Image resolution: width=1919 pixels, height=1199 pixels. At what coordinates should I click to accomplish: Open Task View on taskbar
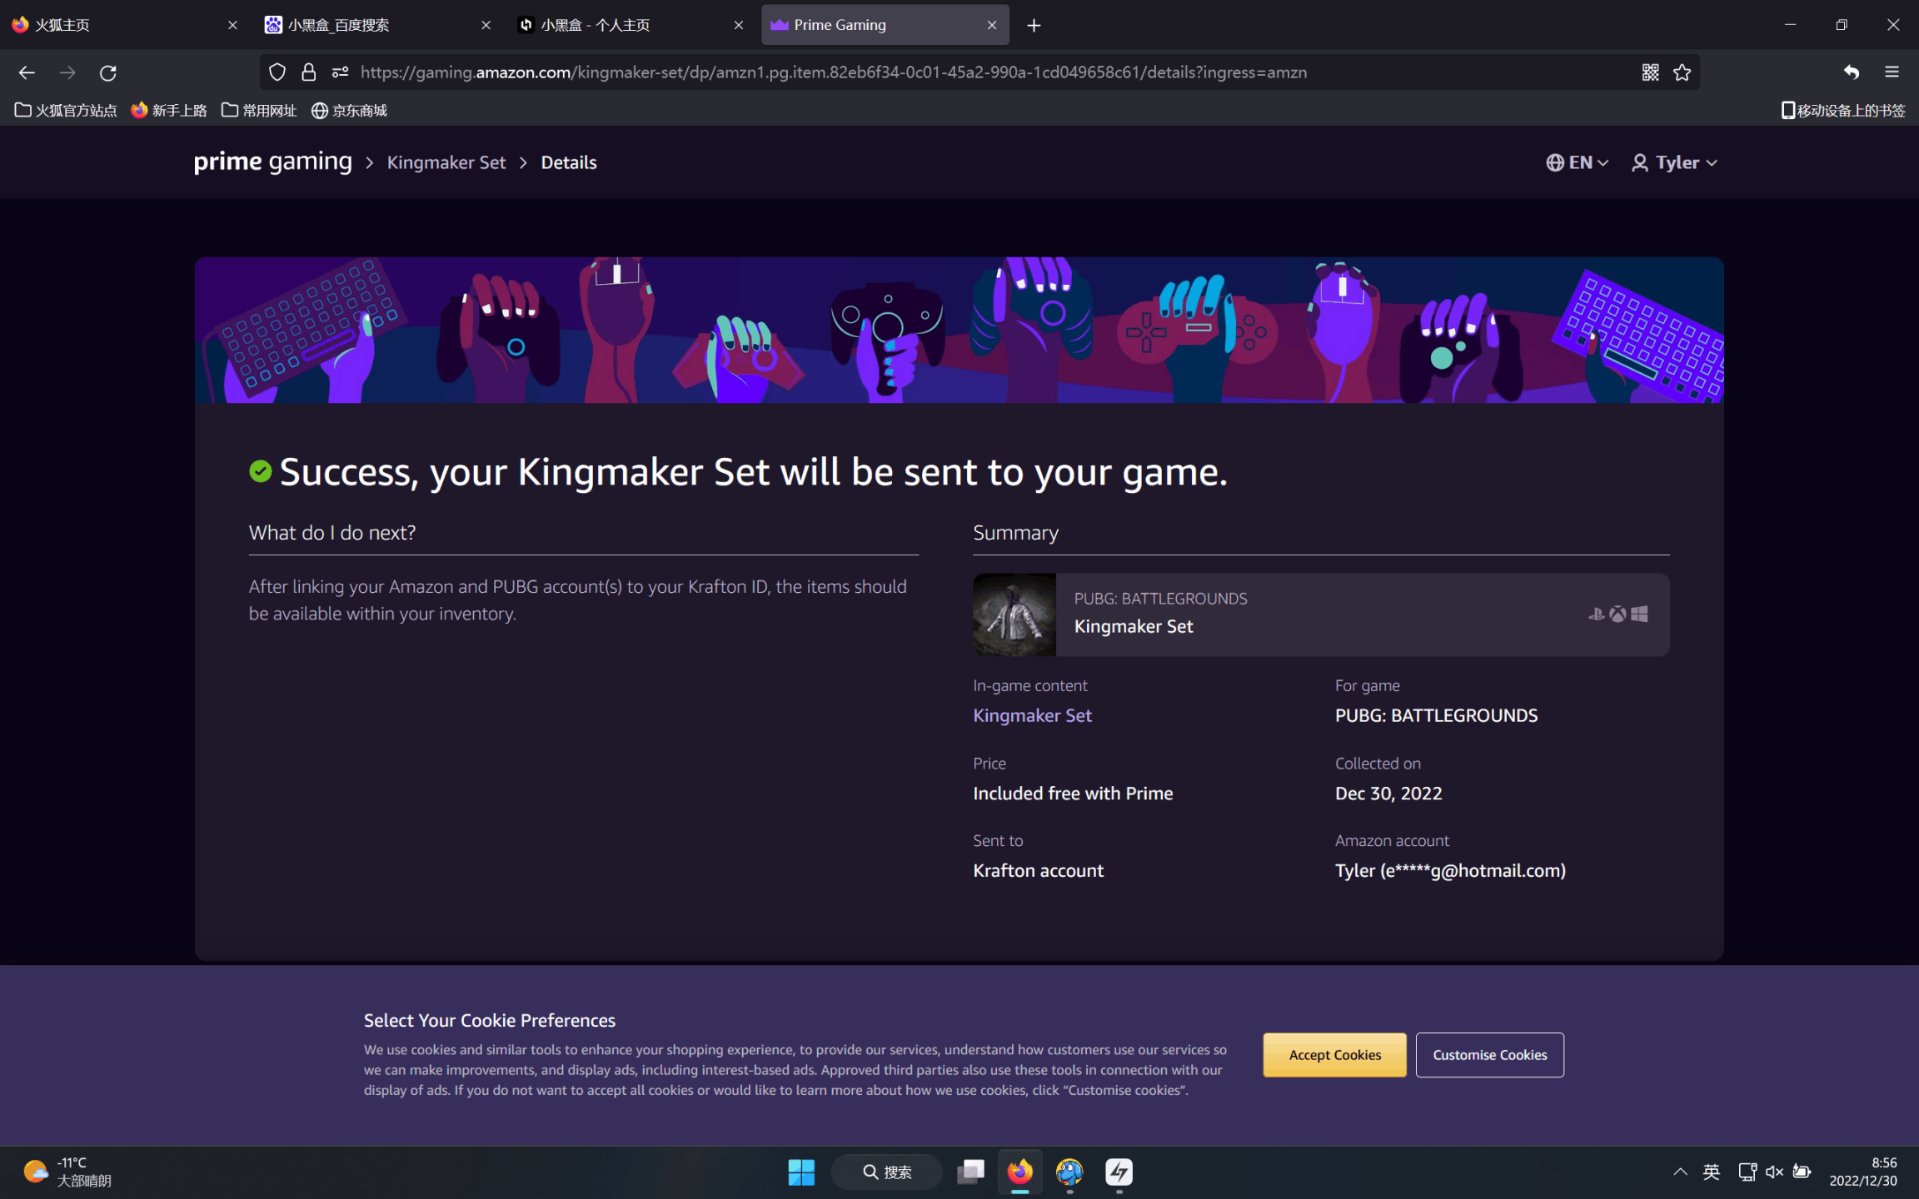coord(970,1172)
